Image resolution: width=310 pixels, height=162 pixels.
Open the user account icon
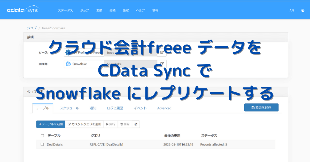[303, 11]
